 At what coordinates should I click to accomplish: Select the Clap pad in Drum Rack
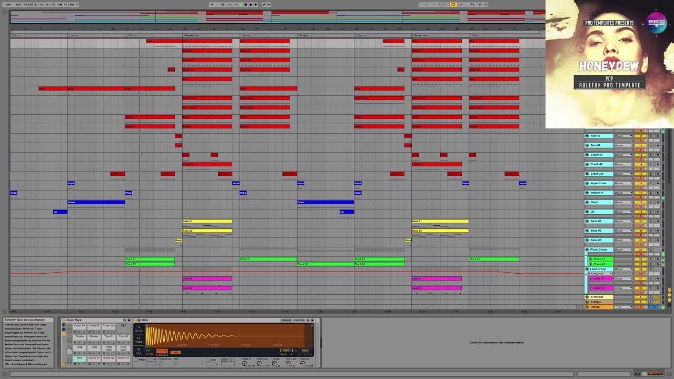tap(80, 348)
